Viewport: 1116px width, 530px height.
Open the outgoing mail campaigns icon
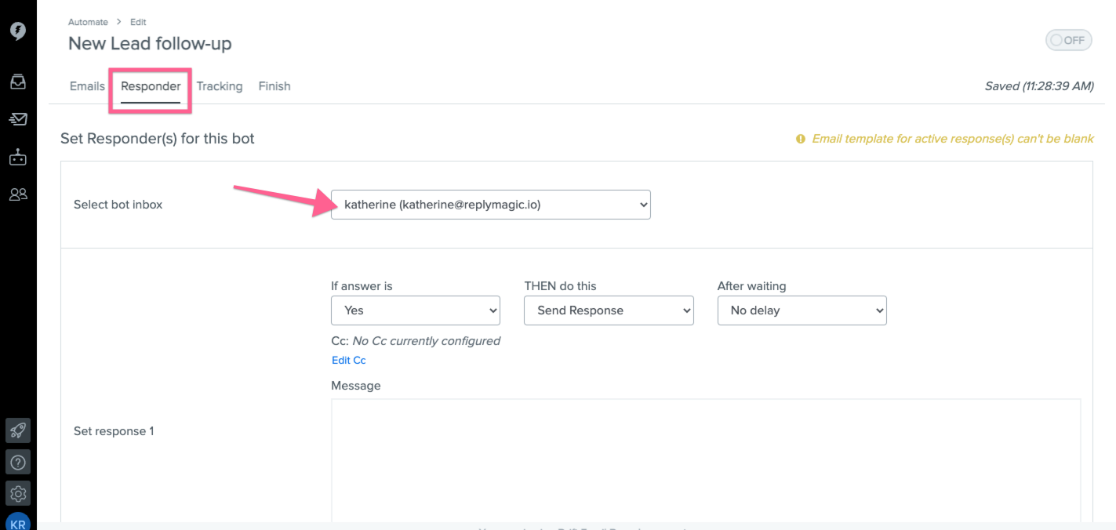[17, 119]
